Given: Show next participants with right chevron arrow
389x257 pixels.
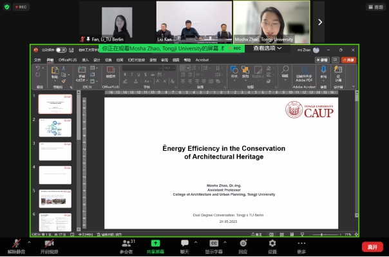Looking at the screenshot, I should [319, 22].
